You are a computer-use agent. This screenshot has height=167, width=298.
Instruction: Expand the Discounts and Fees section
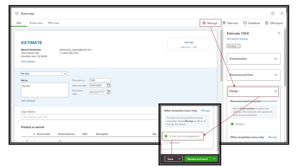254,75
